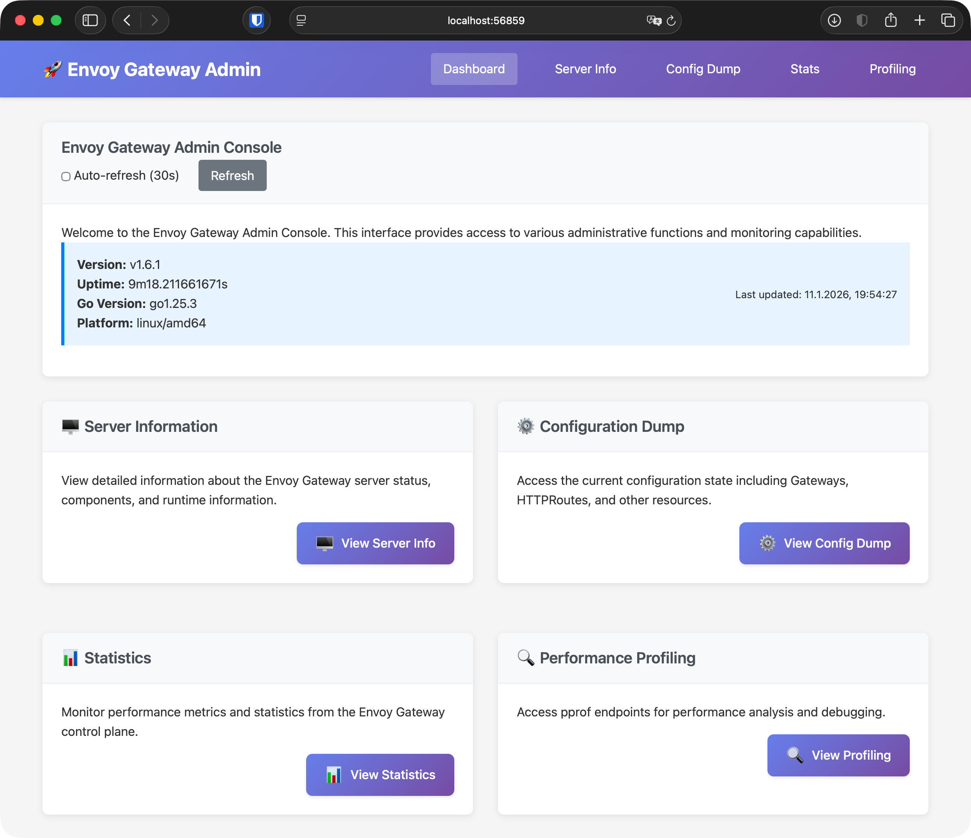This screenshot has width=971, height=838.
Task: Click the View Server Info button
Action: click(x=375, y=543)
